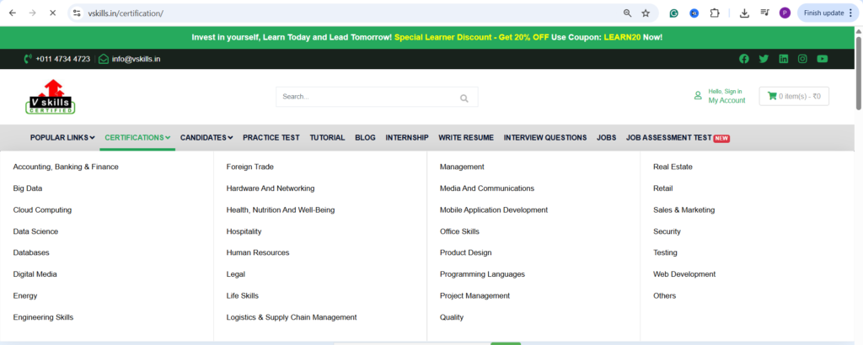Open Practice Test menu item
This screenshot has height=345, width=863.
click(x=271, y=138)
